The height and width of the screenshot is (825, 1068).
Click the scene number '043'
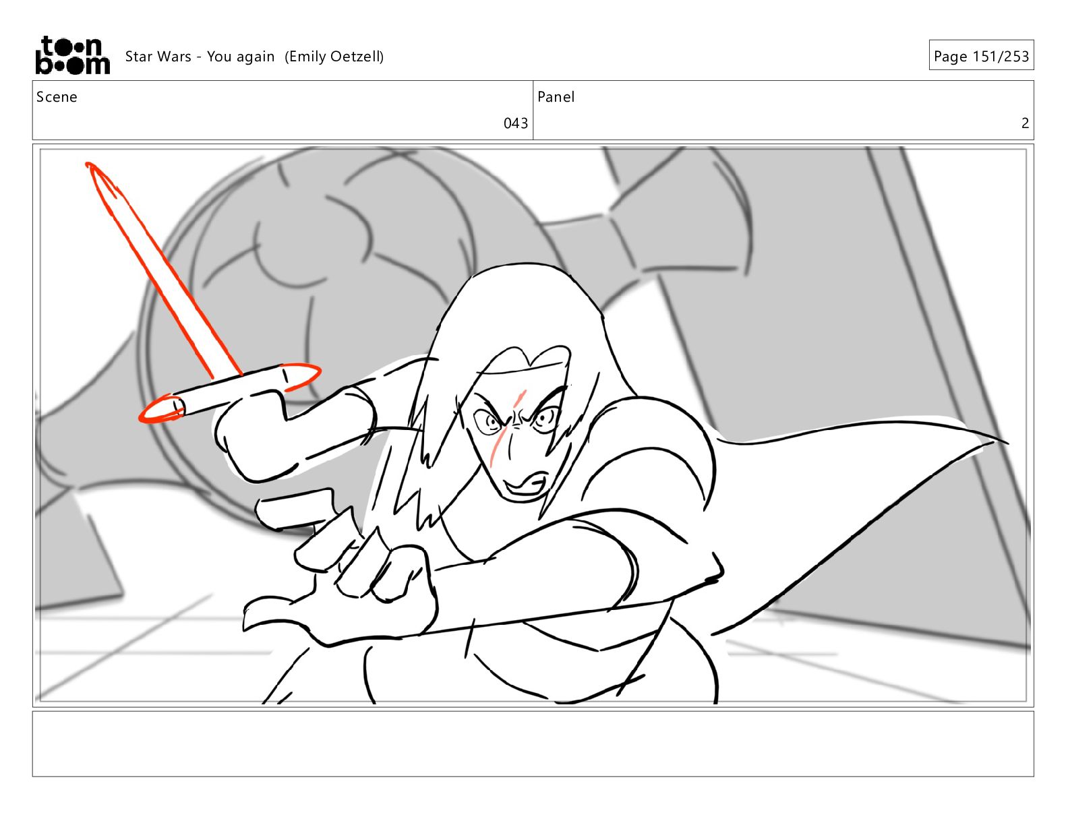coord(516,123)
